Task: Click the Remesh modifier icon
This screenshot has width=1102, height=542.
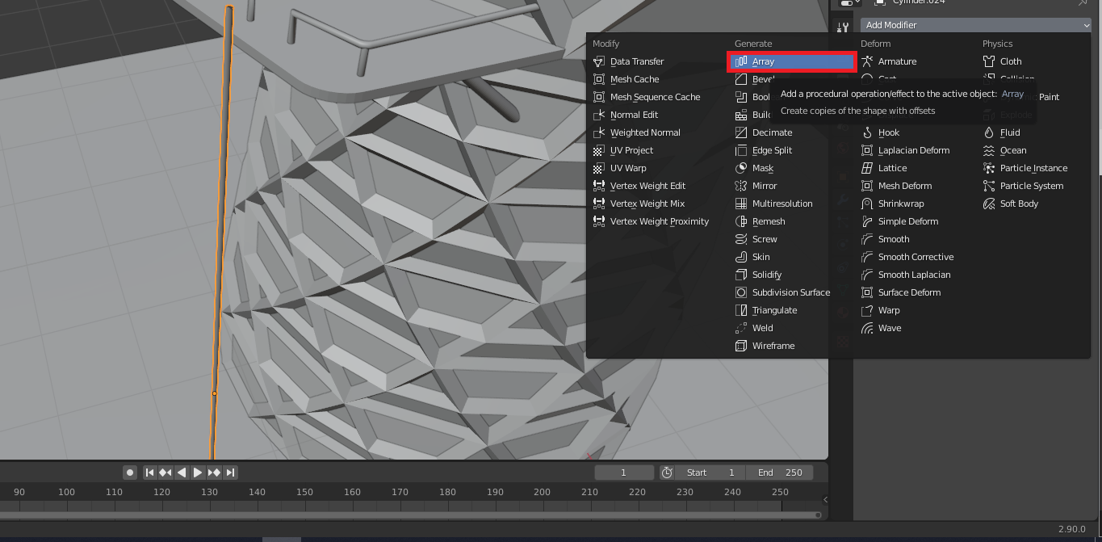Action: click(x=741, y=221)
